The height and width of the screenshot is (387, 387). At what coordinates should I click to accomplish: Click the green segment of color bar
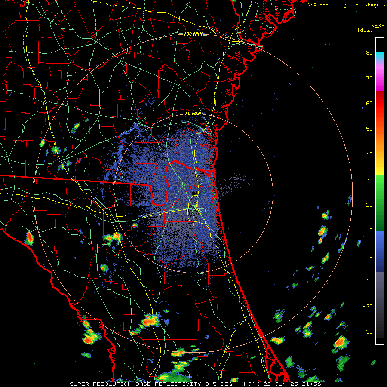pyautogui.click(x=380, y=203)
